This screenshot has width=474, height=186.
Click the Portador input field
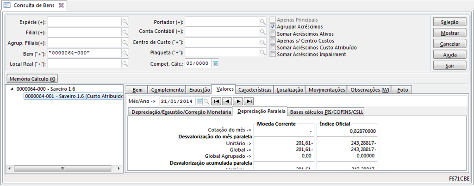(x=222, y=22)
